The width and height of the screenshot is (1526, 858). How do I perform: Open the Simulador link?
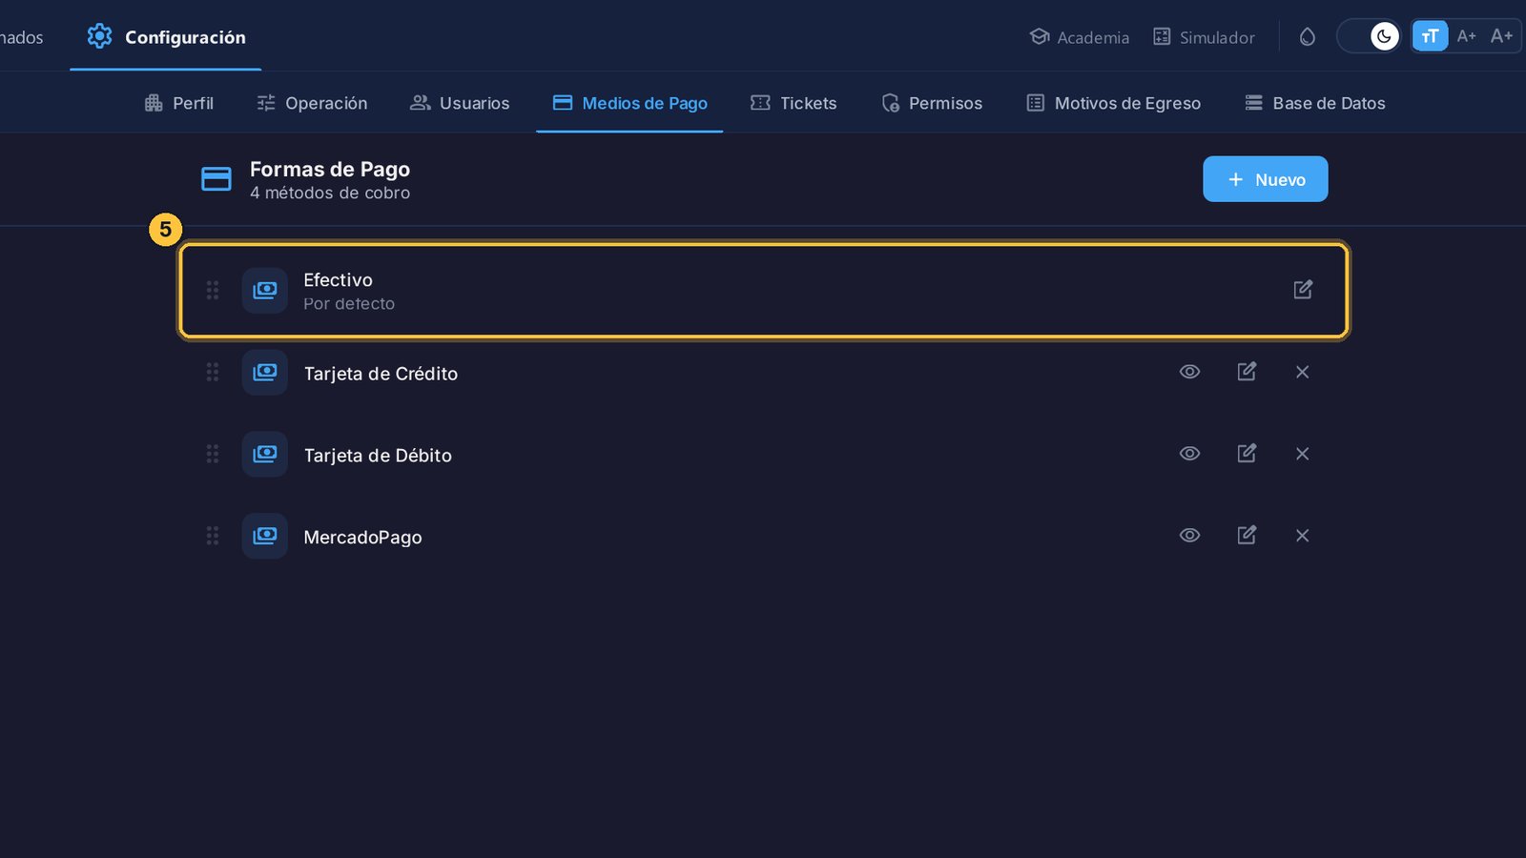pyautogui.click(x=1204, y=37)
